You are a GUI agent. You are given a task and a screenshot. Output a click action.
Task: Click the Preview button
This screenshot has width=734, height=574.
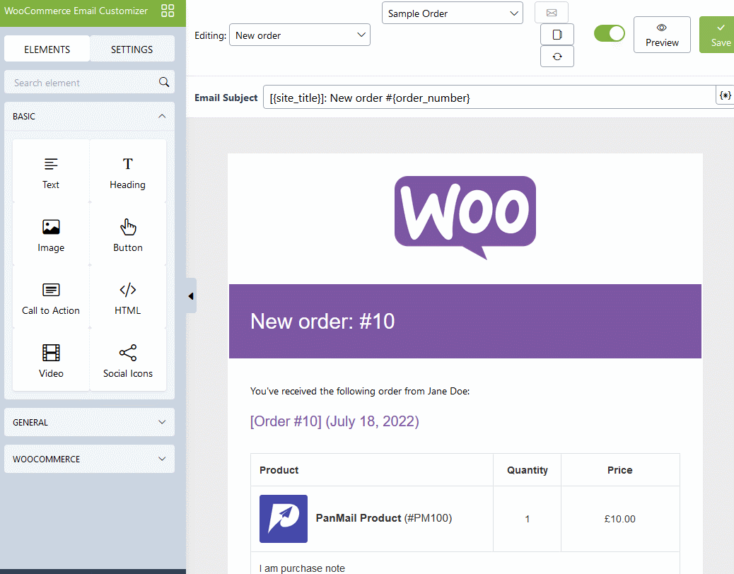point(662,35)
